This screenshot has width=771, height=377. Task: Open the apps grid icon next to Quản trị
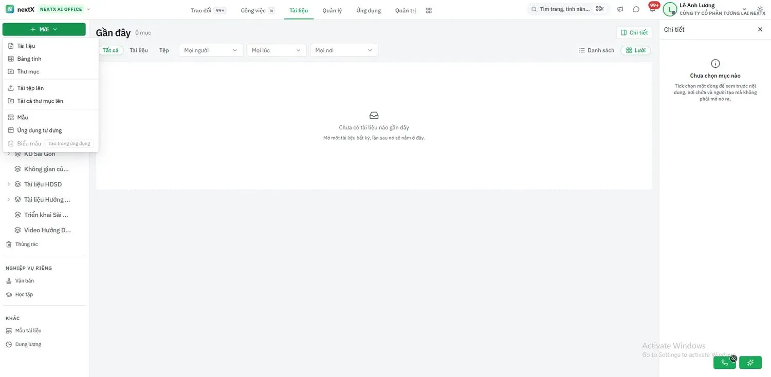tap(429, 10)
